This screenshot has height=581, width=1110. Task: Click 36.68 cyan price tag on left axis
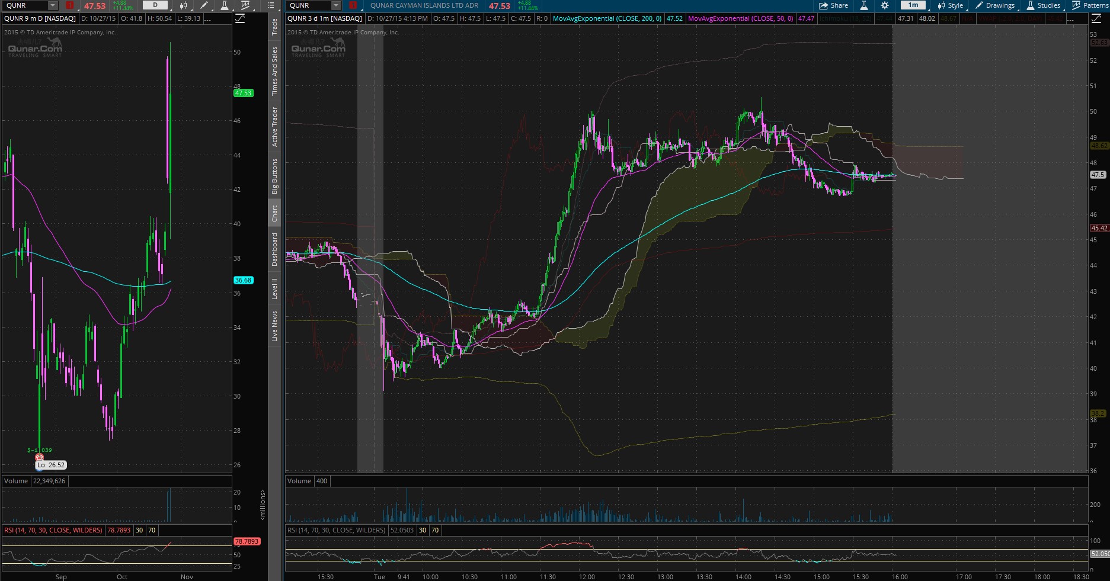(x=243, y=280)
